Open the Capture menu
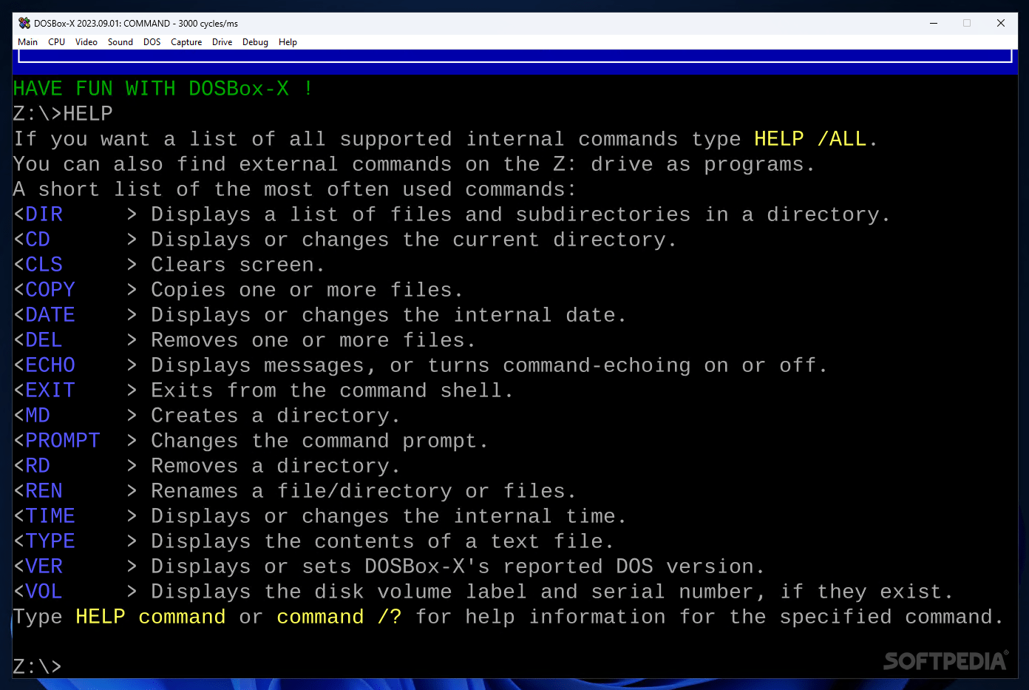 point(186,42)
